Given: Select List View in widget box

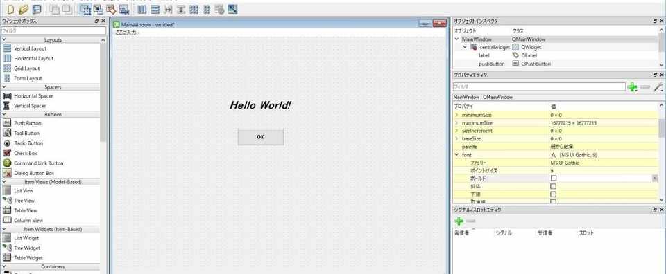Looking at the screenshot, I should click(24, 190).
